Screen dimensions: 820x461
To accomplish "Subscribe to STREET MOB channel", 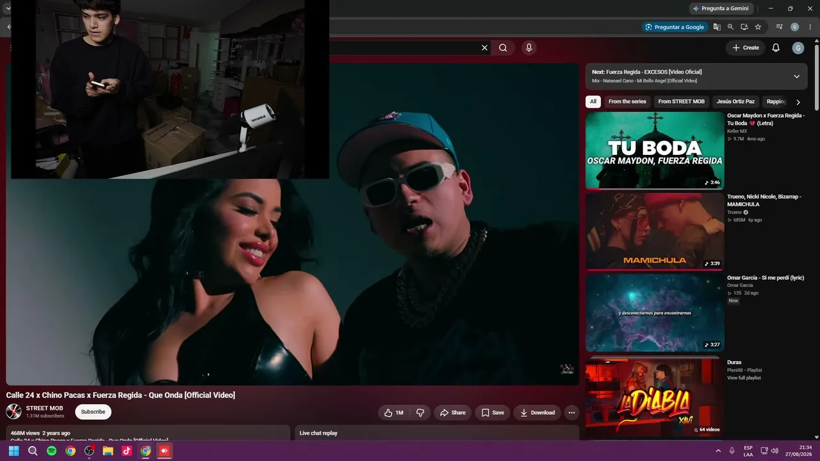I will click(93, 412).
